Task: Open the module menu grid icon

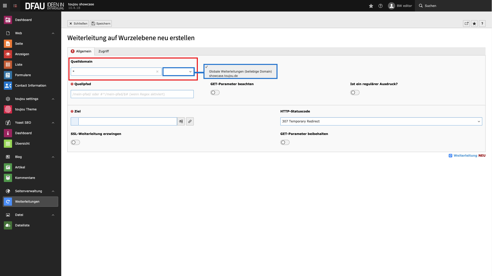Action: tap(5, 6)
